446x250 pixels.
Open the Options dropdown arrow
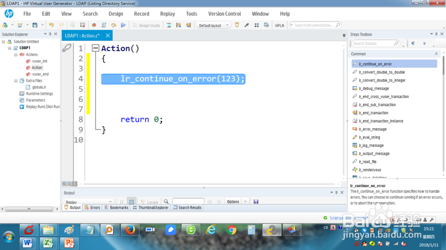click(x=245, y=202)
